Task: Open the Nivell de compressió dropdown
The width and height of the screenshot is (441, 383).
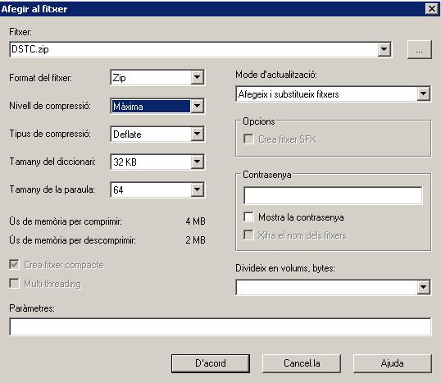Action: (x=198, y=106)
